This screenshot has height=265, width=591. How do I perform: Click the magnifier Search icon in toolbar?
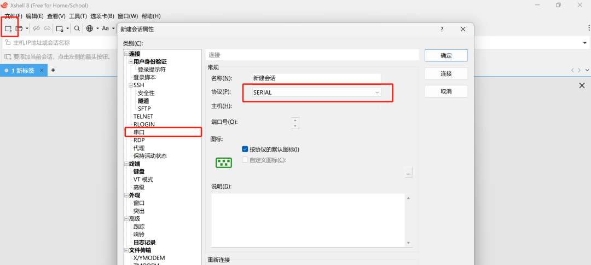tap(77, 28)
